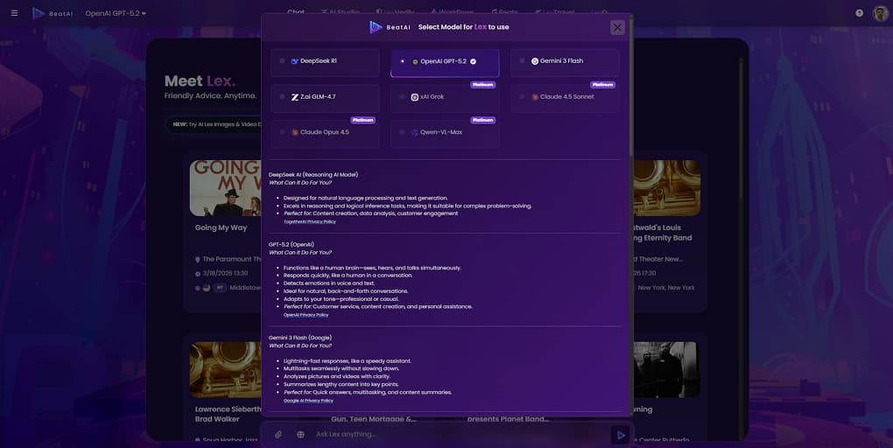Open the OpenAI Privacy Policy link
Image resolution: width=893 pixels, height=448 pixels.
pos(306,315)
